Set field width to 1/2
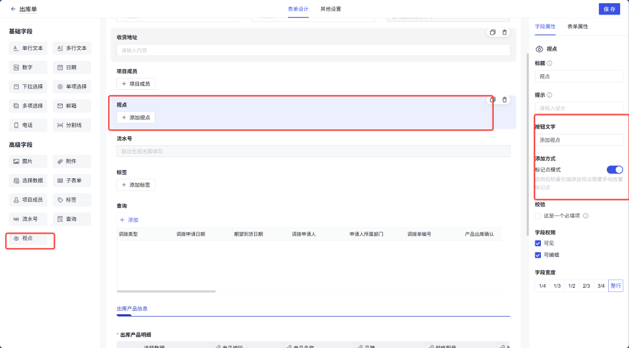 (x=572, y=286)
